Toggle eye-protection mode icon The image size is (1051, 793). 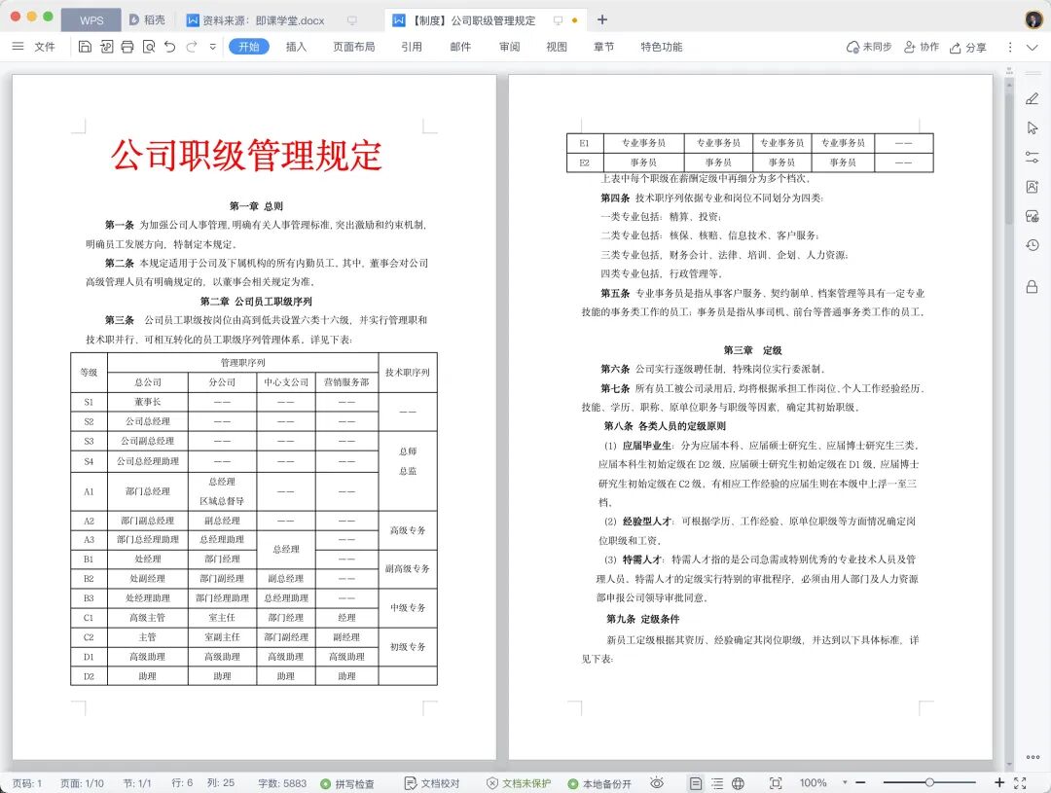657,783
